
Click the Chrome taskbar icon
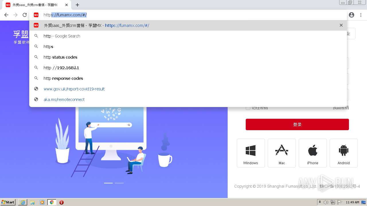[x=52, y=202]
